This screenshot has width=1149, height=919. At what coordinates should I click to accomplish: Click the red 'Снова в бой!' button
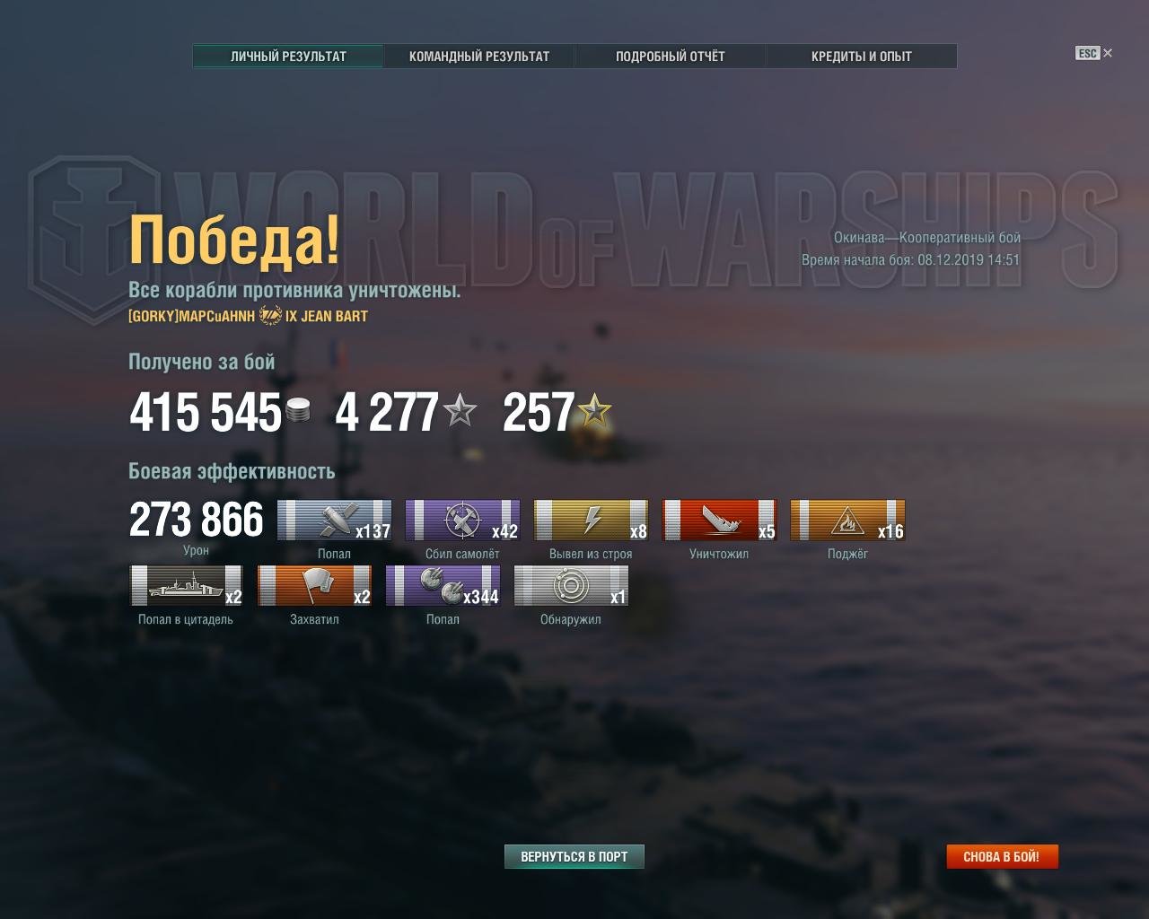(x=1002, y=856)
